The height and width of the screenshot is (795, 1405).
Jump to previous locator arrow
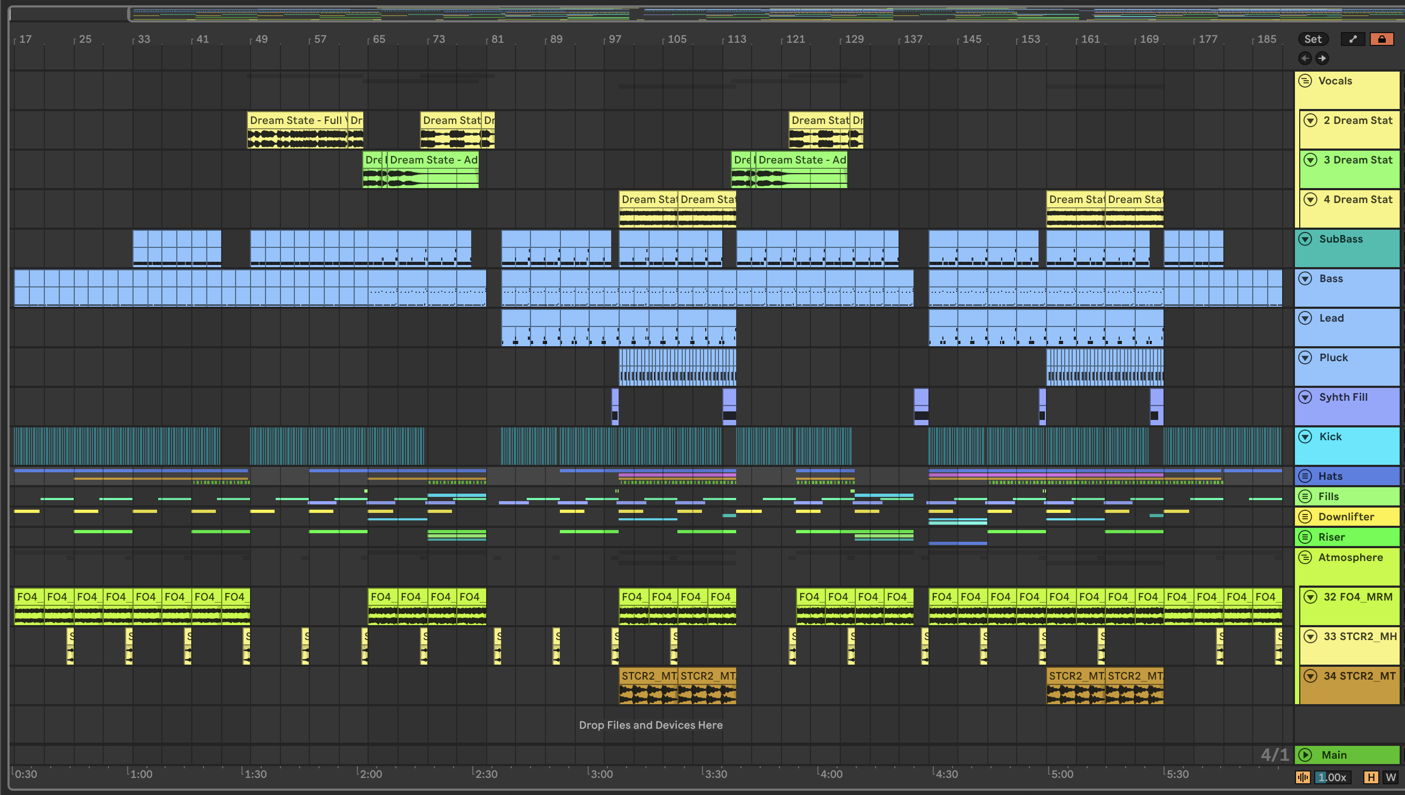pyautogui.click(x=1305, y=58)
